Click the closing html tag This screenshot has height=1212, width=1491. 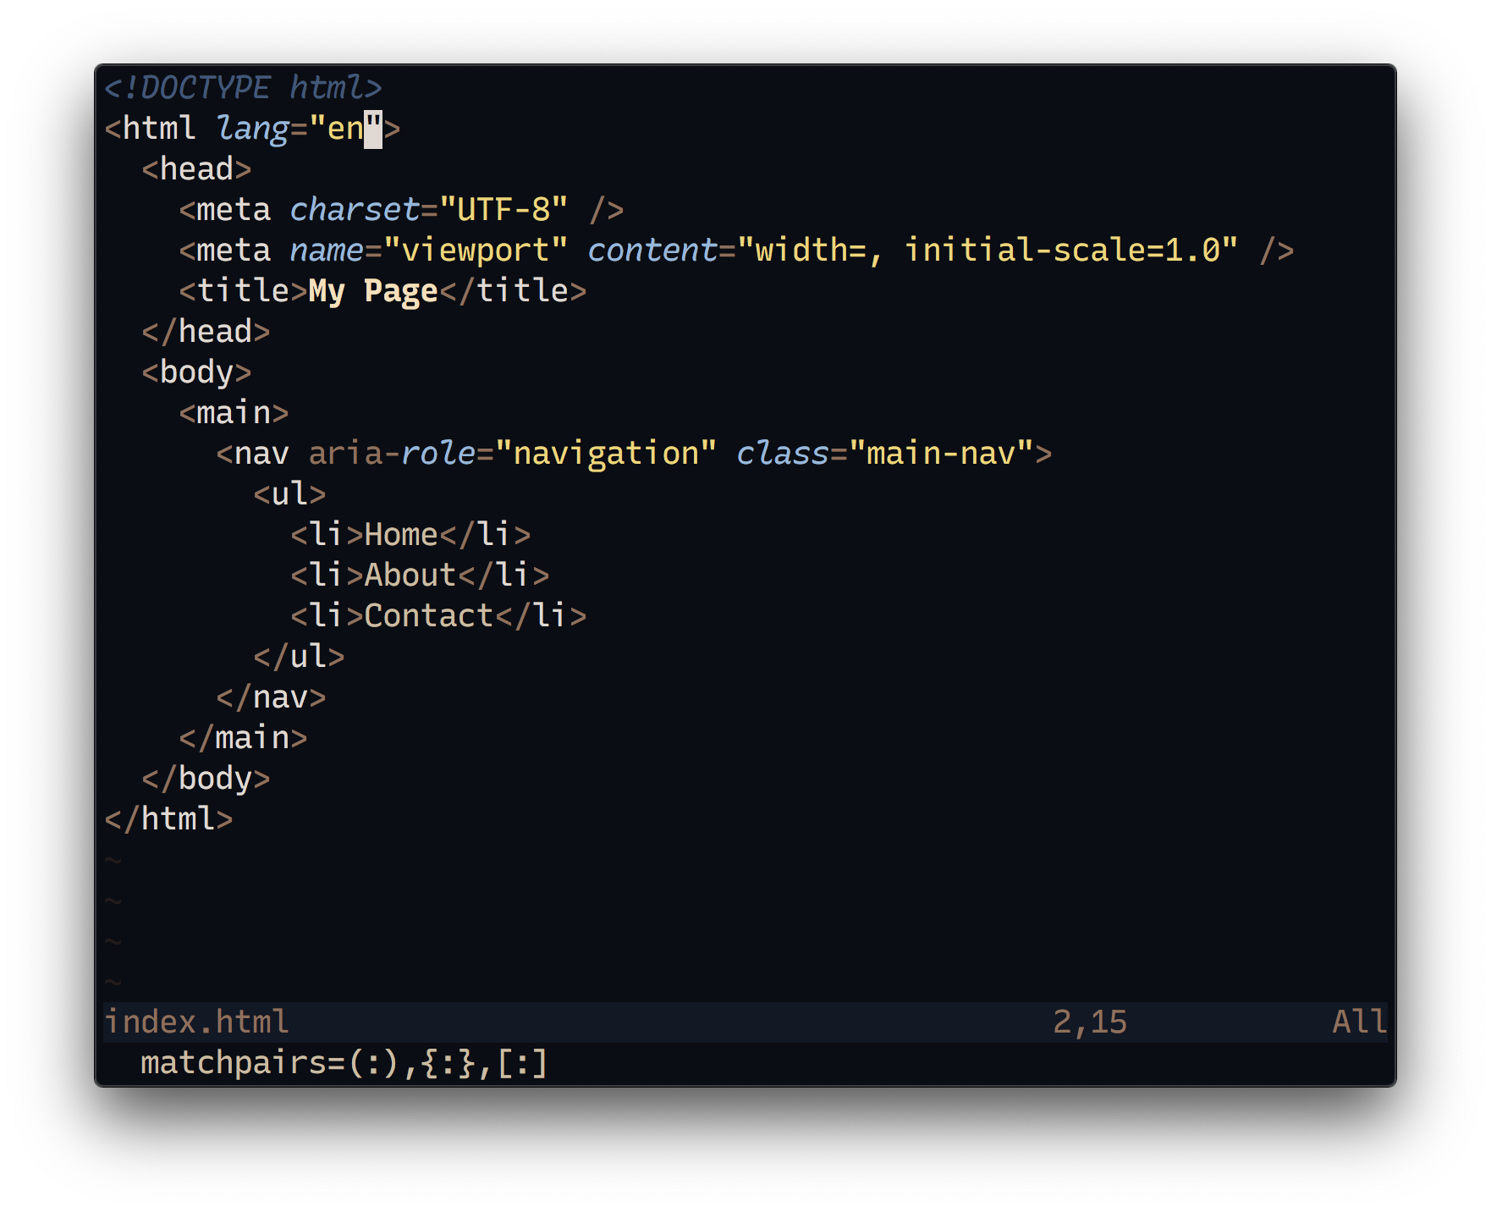[168, 819]
